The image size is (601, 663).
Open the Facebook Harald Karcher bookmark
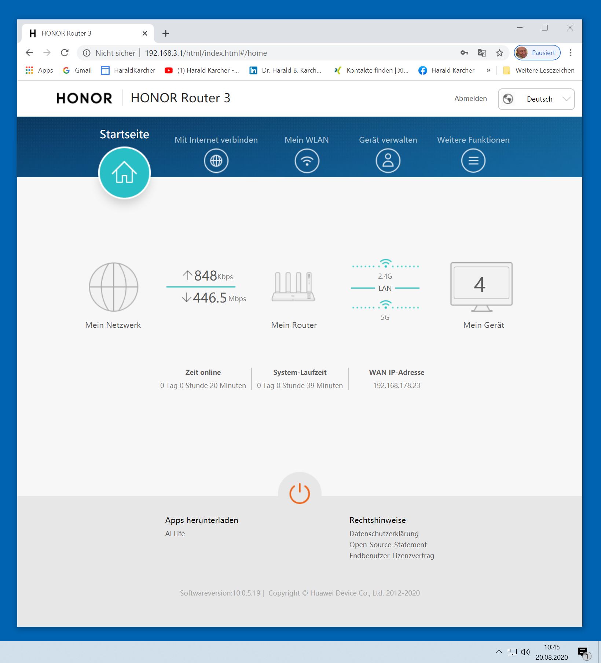tap(446, 70)
